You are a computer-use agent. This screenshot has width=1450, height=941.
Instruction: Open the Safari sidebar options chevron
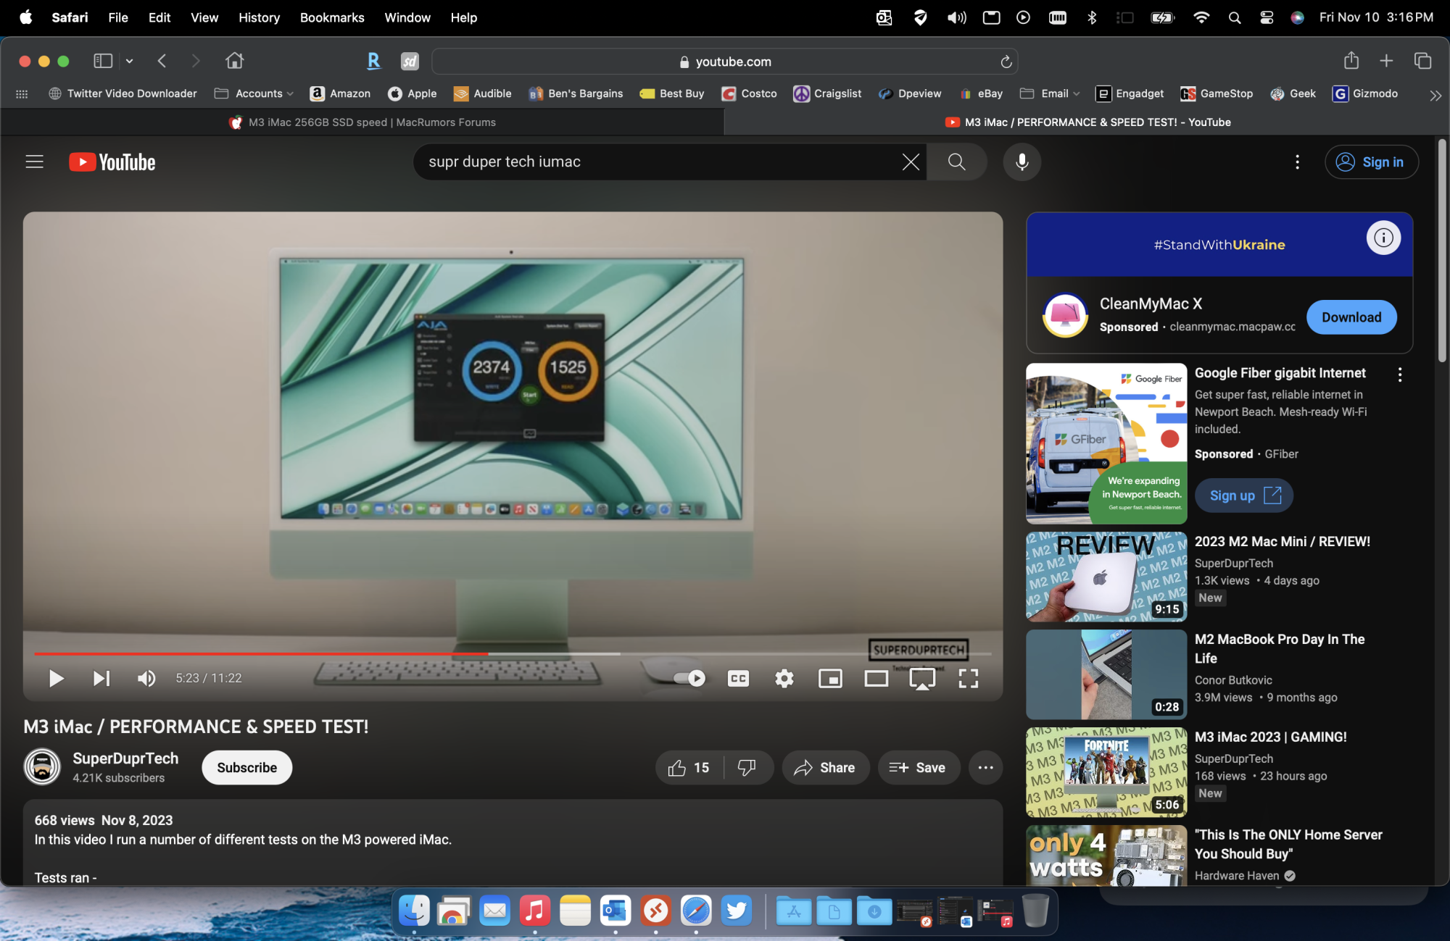[130, 62]
